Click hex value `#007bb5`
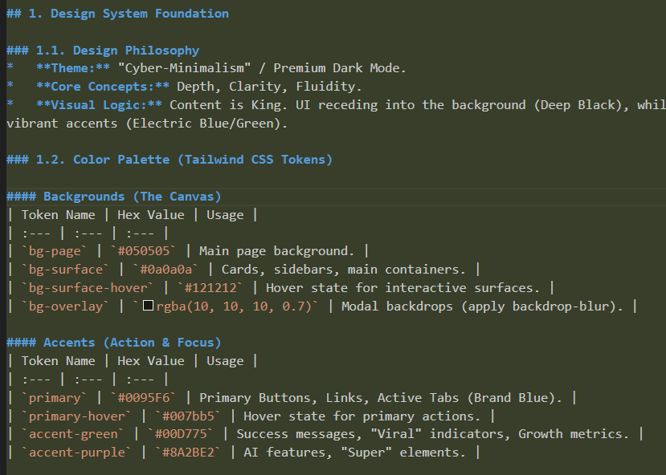 coord(188,416)
